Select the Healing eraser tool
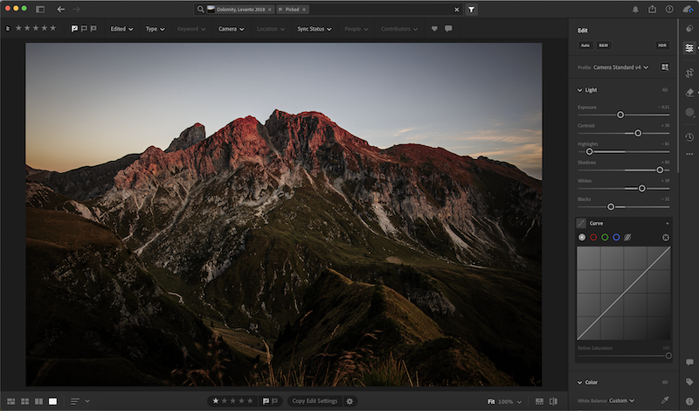This screenshot has width=699, height=411. pos(689,93)
